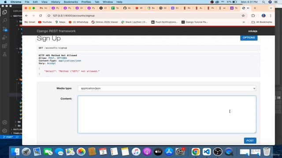Show more bookmarks chevron
Viewport: 282px width, 158px height.
point(244,22)
